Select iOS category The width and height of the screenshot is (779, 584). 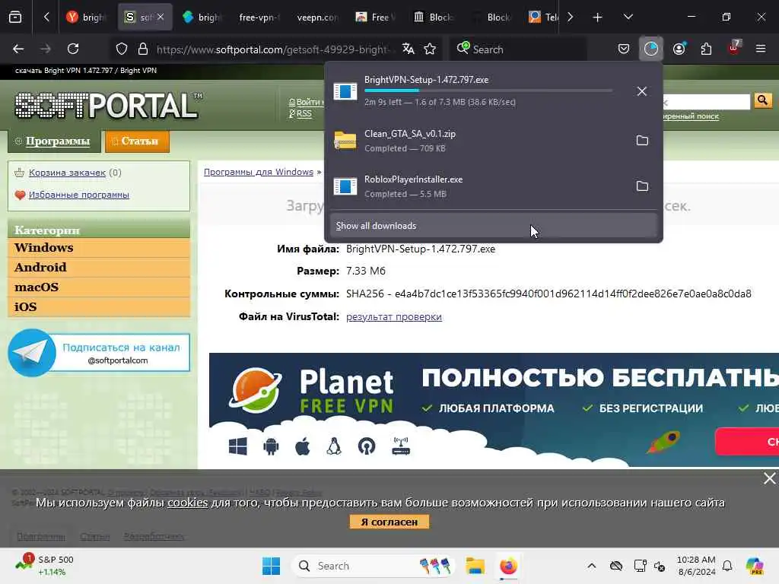(x=99, y=307)
